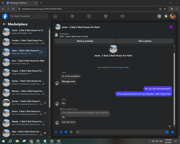Go to the Facebook Home icon

[55, 16]
